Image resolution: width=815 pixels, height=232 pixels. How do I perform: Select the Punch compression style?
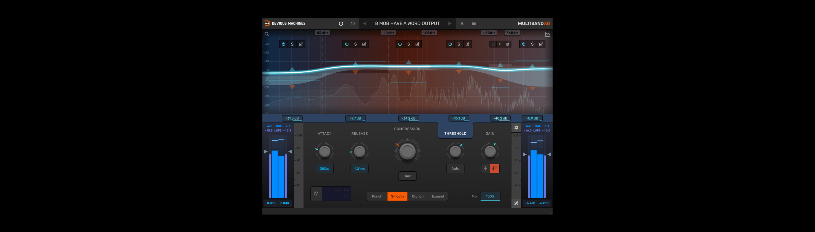[x=377, y=196]
